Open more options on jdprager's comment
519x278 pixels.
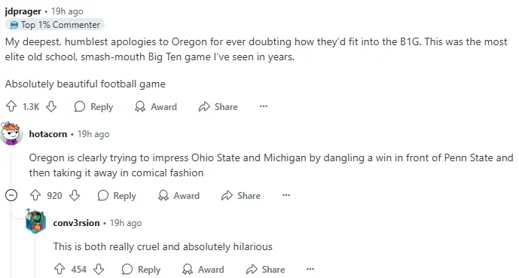264,106
